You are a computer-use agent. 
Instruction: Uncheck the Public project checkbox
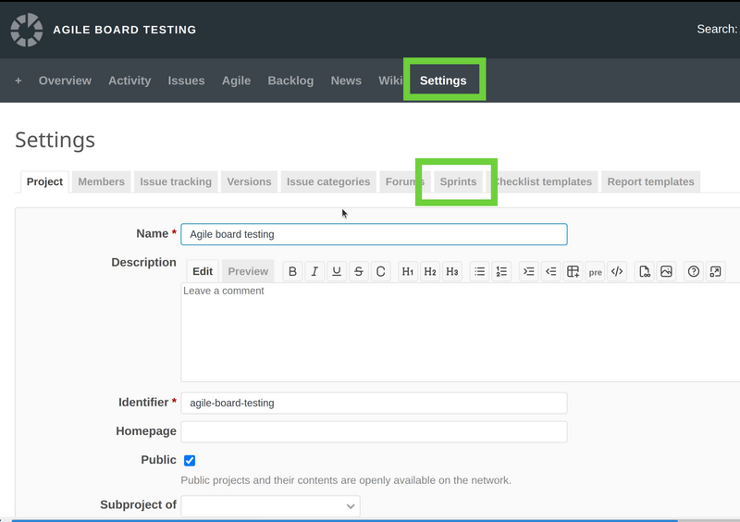190,460
